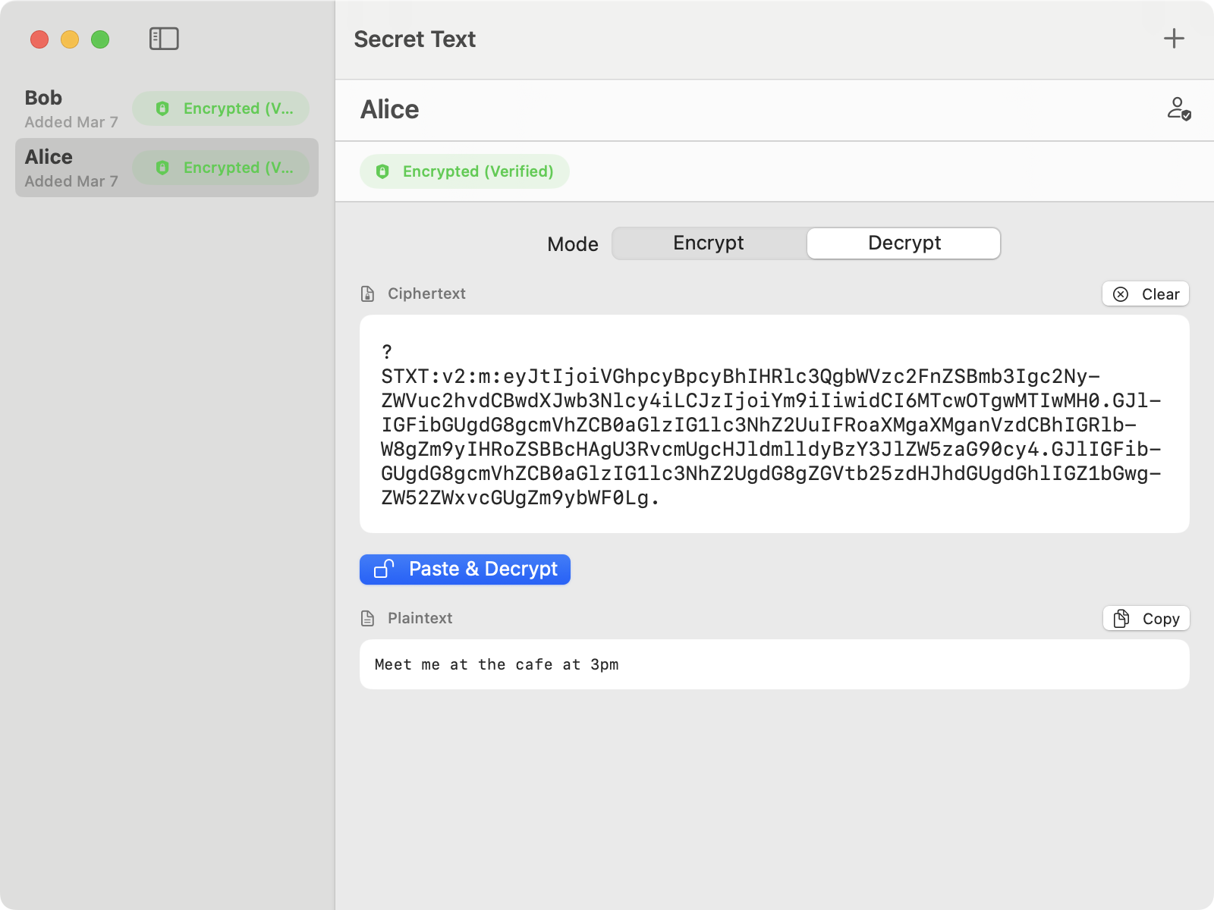The height and width of the screenshot is (910, 1214).
Task: Click the Ciphertext document lock icon
Action: [x=368, y=294]
